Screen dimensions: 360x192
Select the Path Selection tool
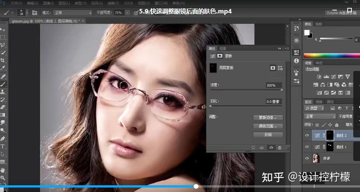3,154
